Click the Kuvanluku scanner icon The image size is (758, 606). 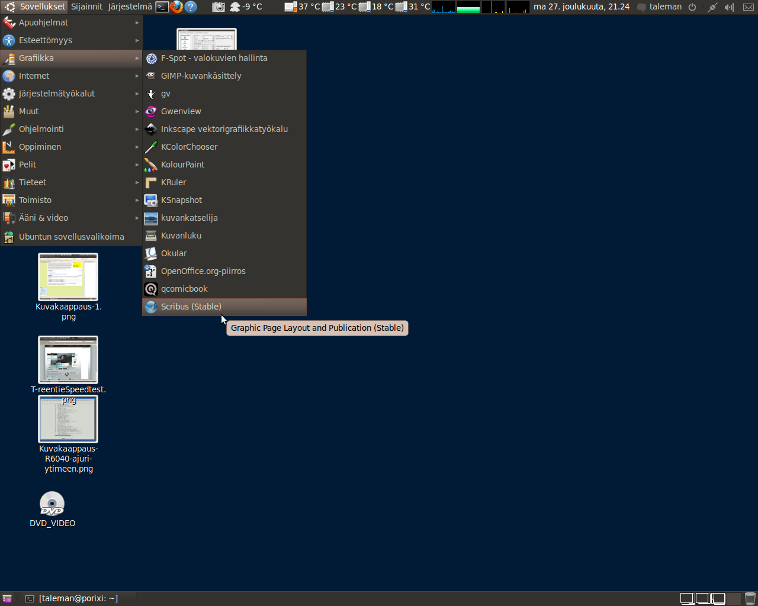click(151, 236)
